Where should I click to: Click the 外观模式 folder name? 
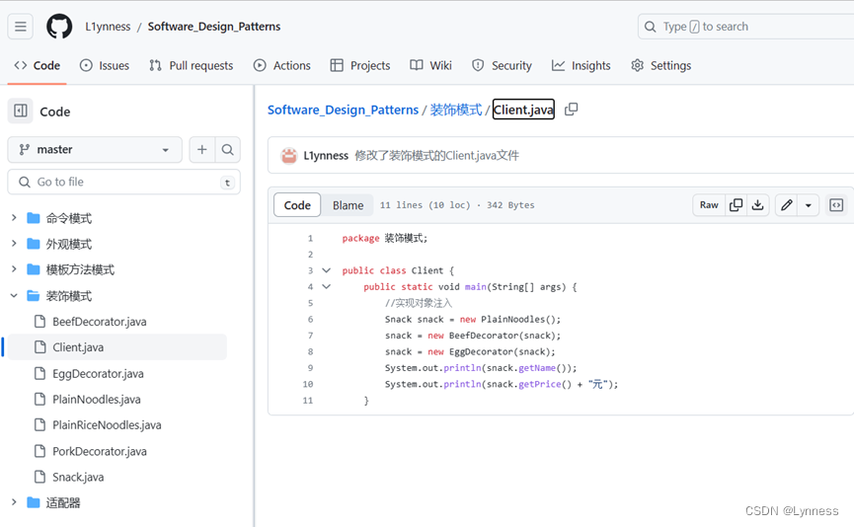[x=69, y=244]
